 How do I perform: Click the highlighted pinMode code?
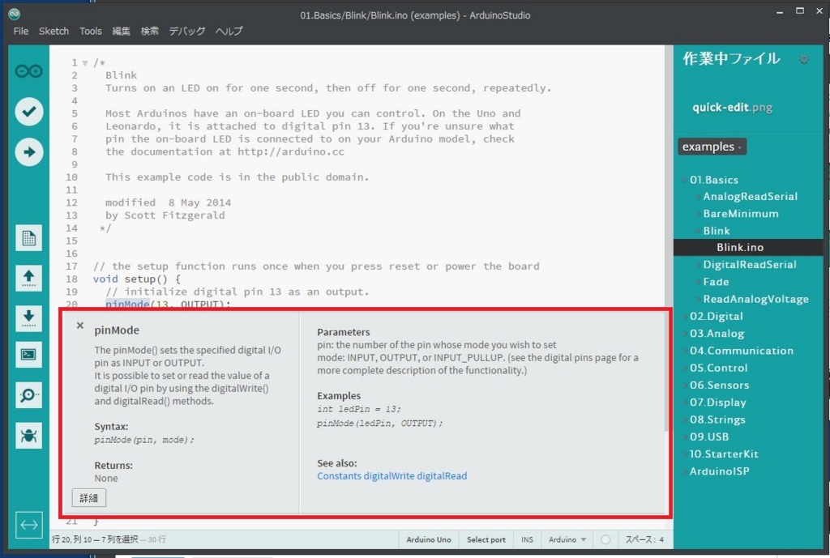127,304
